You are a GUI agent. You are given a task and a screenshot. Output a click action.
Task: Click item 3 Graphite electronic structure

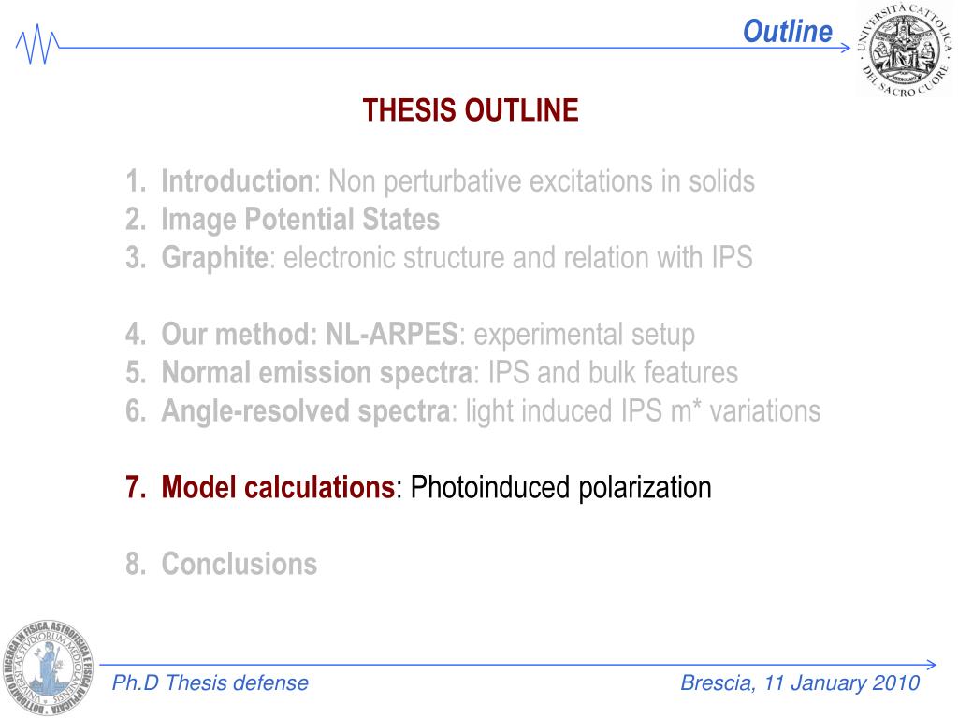click(x=439, y=258)
